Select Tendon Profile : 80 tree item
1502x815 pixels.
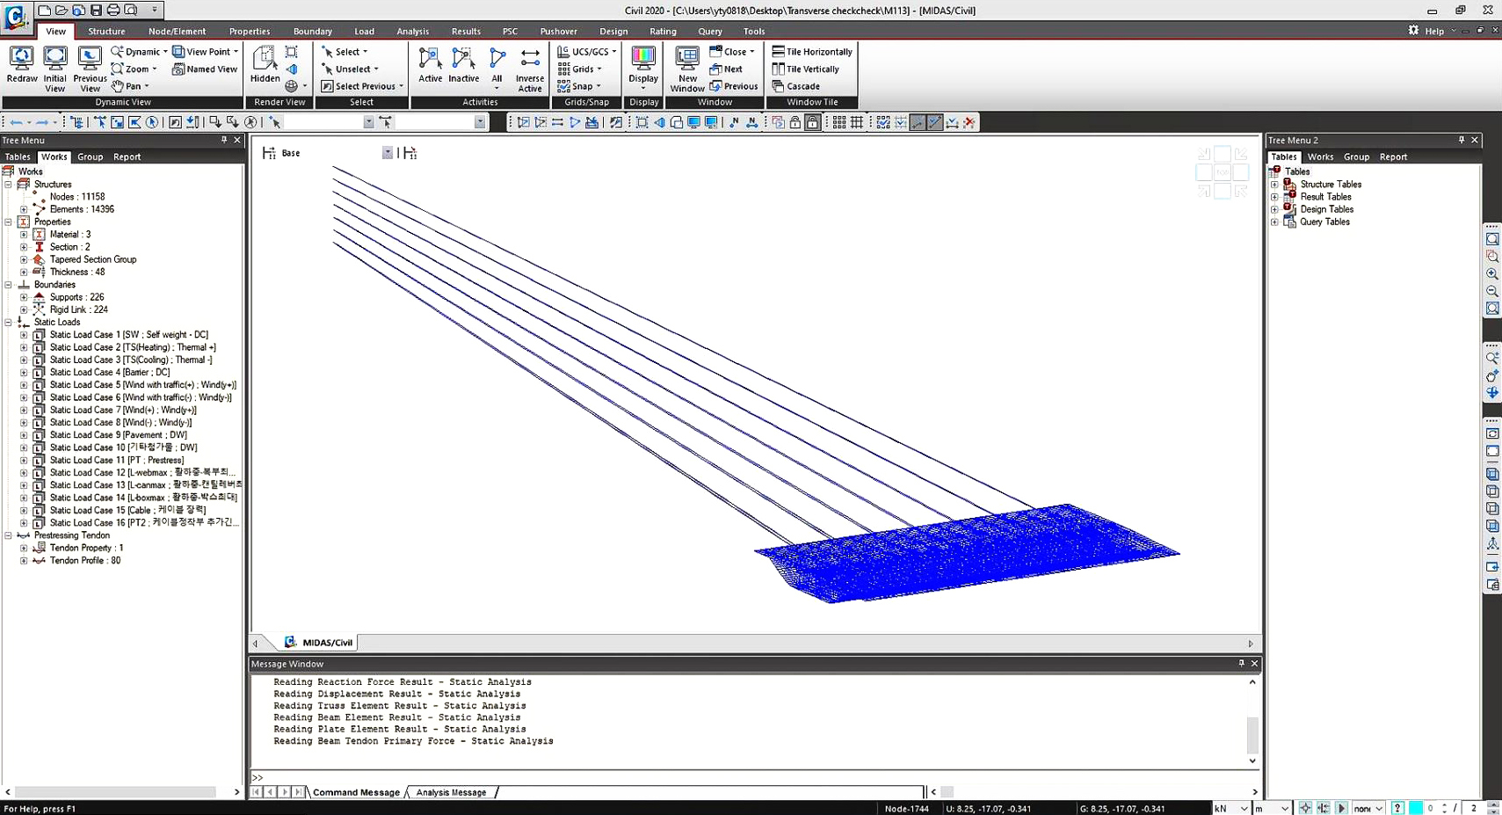85,560
